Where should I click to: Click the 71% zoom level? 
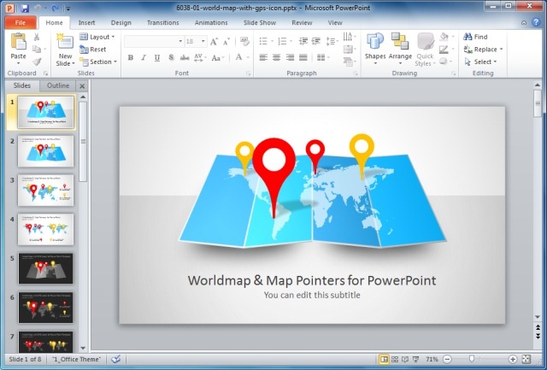click(x=432, y=359)
